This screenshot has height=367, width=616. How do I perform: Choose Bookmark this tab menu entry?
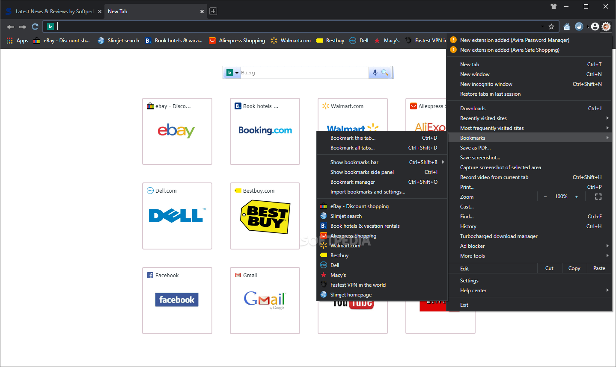pyautogui.click(x=382, y=138)
